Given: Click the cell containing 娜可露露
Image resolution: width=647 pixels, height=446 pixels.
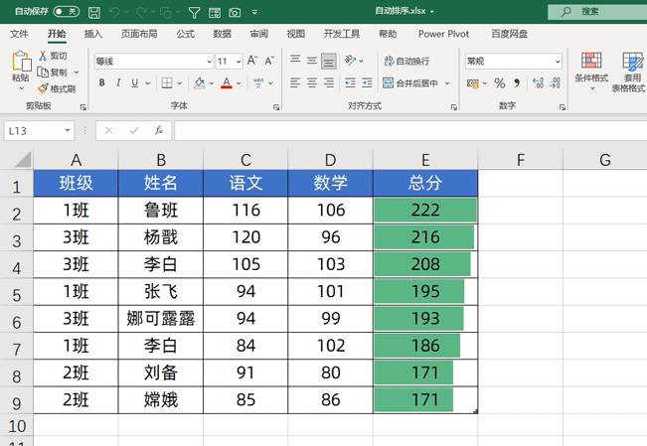Looking at the screenshot, I should coord(161,319).
